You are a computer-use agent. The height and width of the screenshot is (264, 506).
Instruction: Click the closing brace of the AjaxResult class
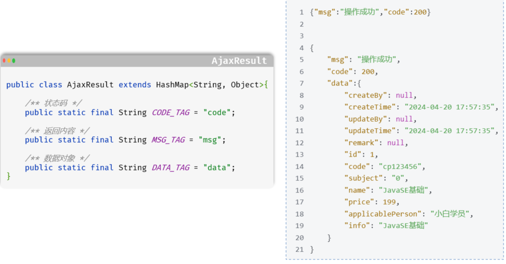point(9,176)
